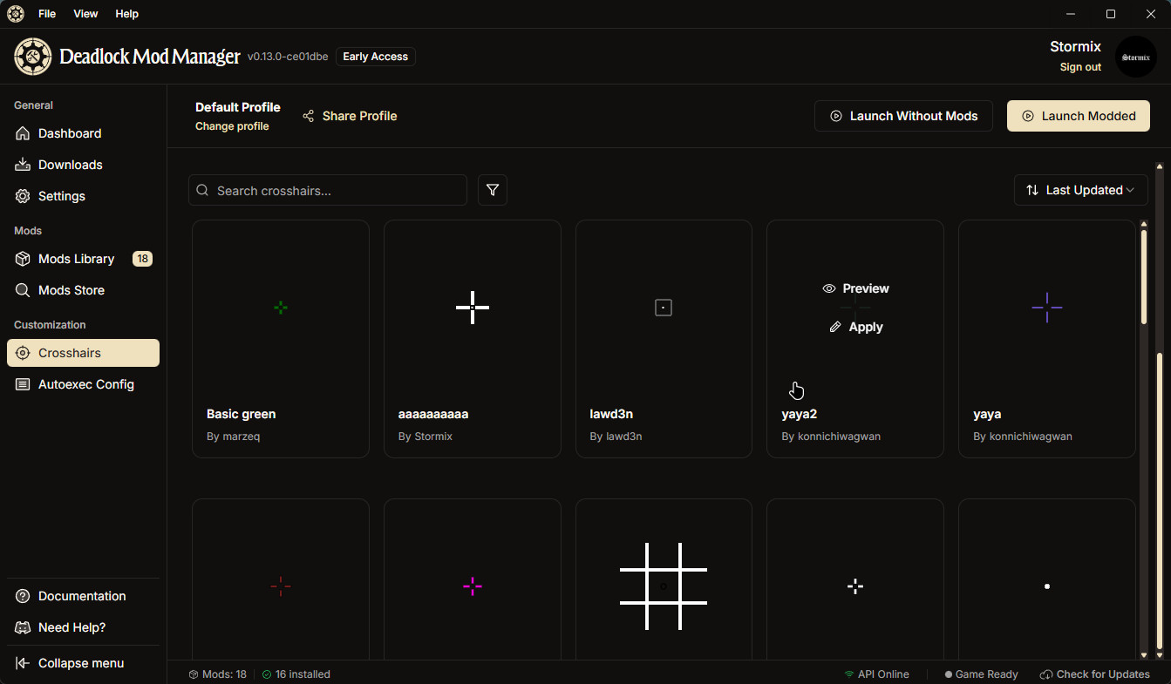
Task: Open the Dashboard home icon
Action: coord(23,133)
